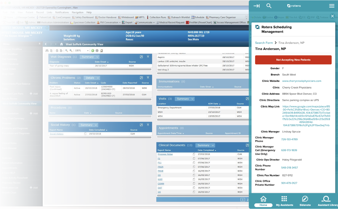Image resolution: width=338 pixels, height=209 pixels.
Task: Open the 100% zoom level dropdown
Action: click(88, 50)
